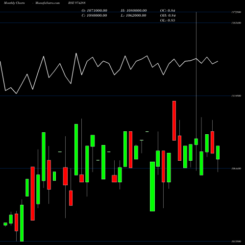Click the last green candle on the right

218,152
